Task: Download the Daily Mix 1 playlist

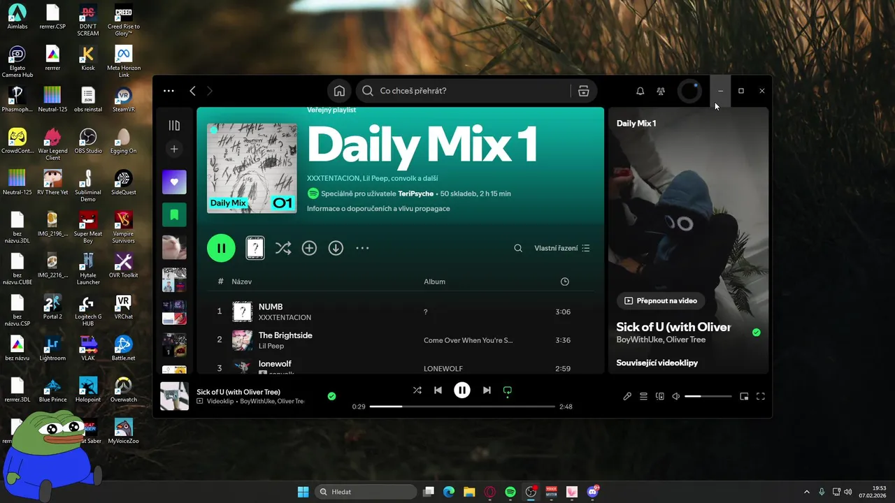Action: [336, 248]
